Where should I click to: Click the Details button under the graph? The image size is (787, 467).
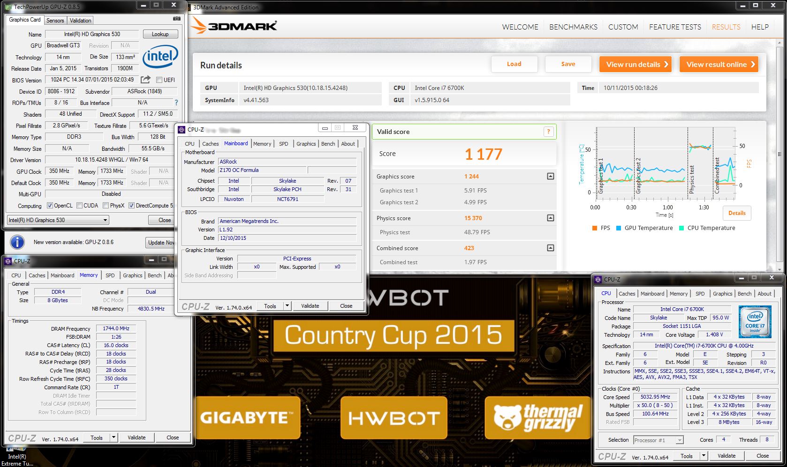(737, 213)
